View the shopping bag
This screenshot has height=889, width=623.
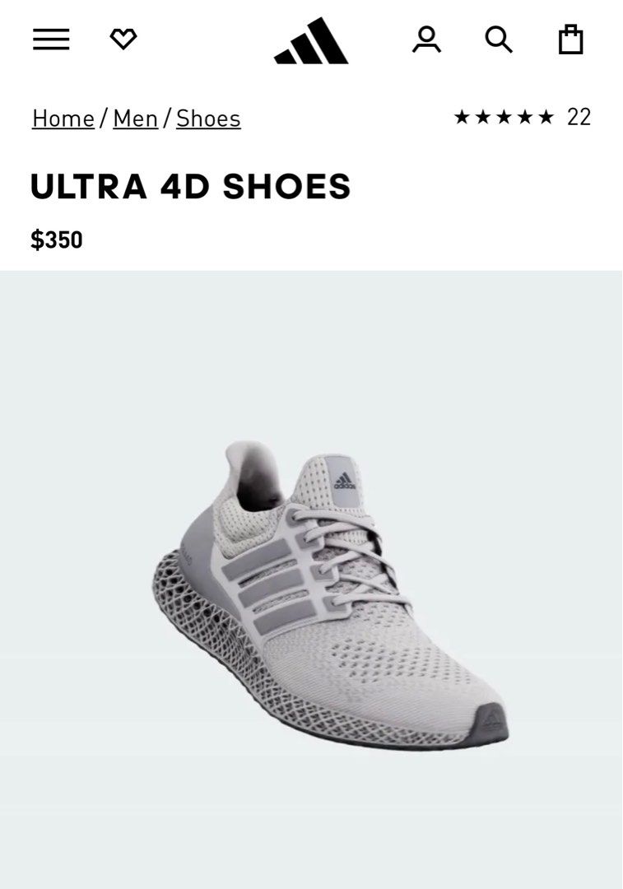tap(570, 40)
